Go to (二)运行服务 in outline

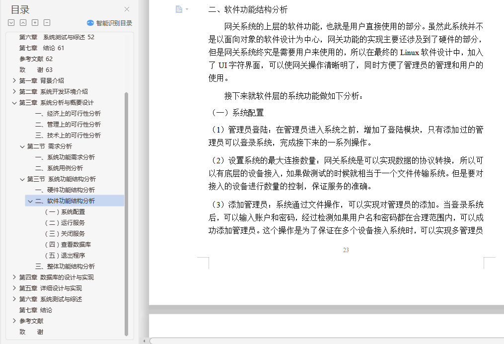coord(65,223)
